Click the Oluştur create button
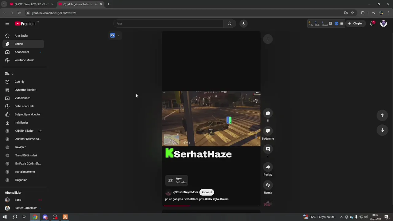The height and width of the screenshot is (221, 393). click(356, 24)
